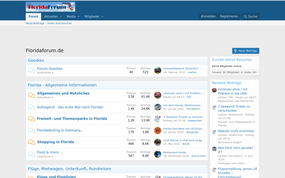Click the Floridafeeling in Germany bubble icon
This screenshot has height=178, width=285.
click(31, 131)
